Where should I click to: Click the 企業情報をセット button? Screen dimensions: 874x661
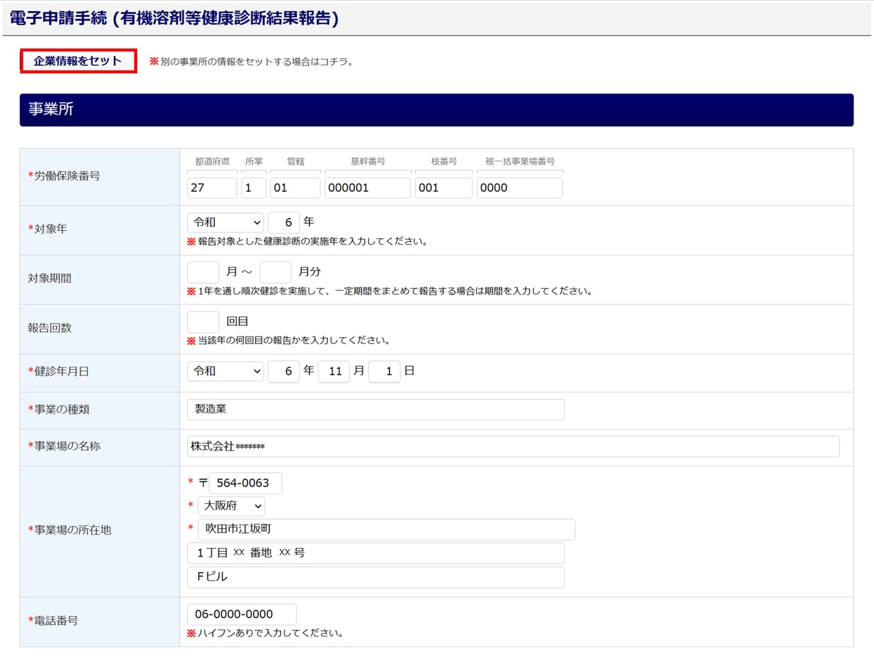pos(78,61)
